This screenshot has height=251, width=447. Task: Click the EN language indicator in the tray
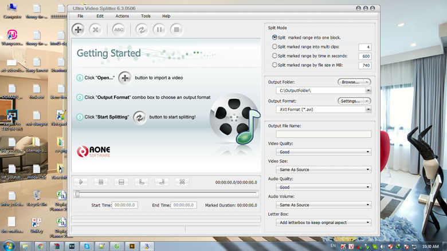click(x=333, y=246)
